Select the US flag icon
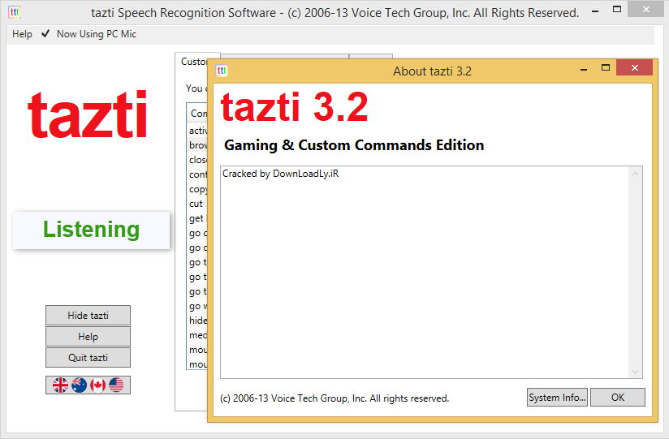 (x=116, y=385)
